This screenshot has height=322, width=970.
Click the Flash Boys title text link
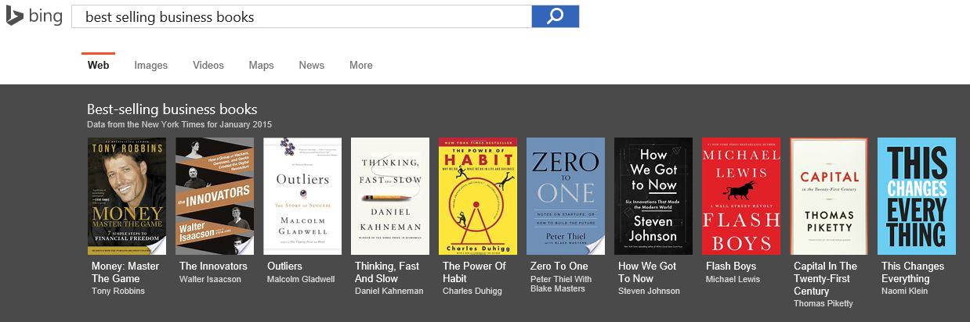(x=730, y=267)
